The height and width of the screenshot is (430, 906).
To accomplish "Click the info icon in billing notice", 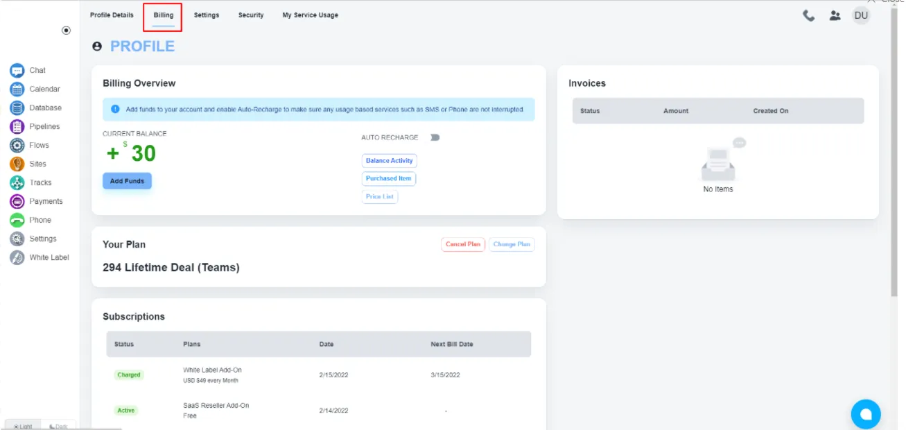I will point(116,110).
